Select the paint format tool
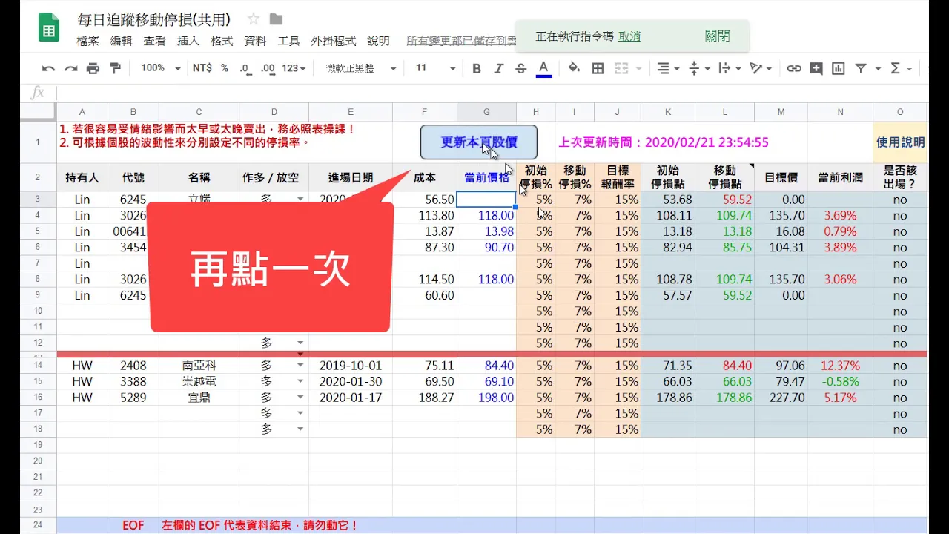Image resolution: width=949 pixels, height=534 pixels. point(115,68)
